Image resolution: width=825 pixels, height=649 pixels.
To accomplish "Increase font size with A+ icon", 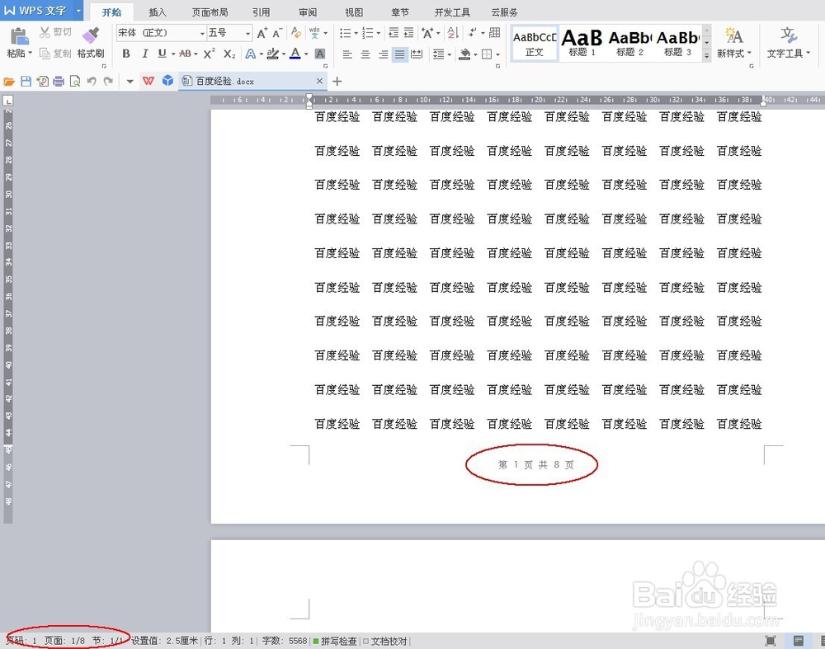I will 262,33.
